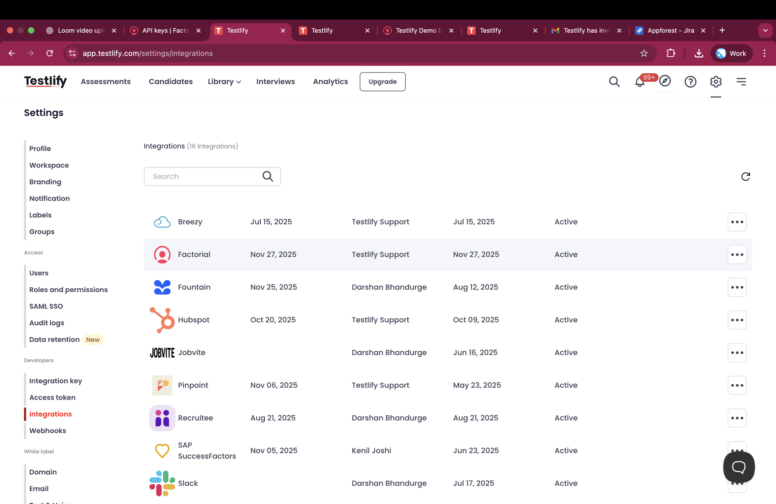Open the Assessments navigation link
The height and width of the screenshot is (504, 776).
point(106,82)
